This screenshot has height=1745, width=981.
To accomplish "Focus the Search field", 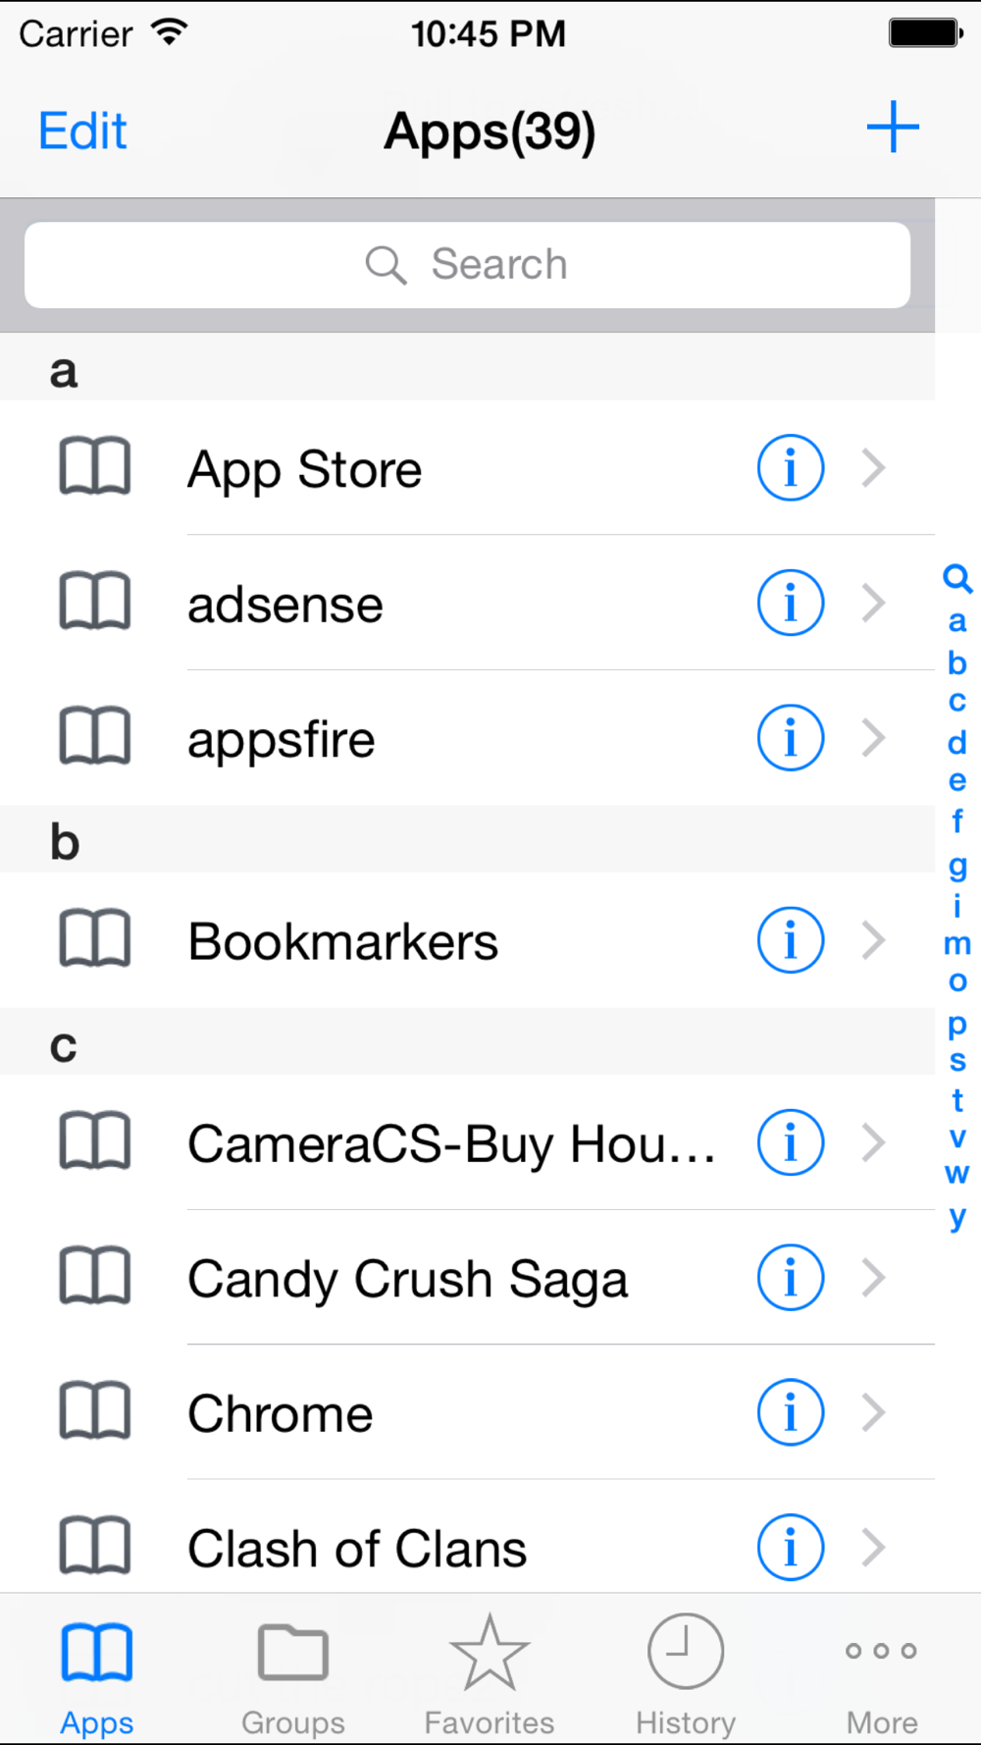I will 467,265.
